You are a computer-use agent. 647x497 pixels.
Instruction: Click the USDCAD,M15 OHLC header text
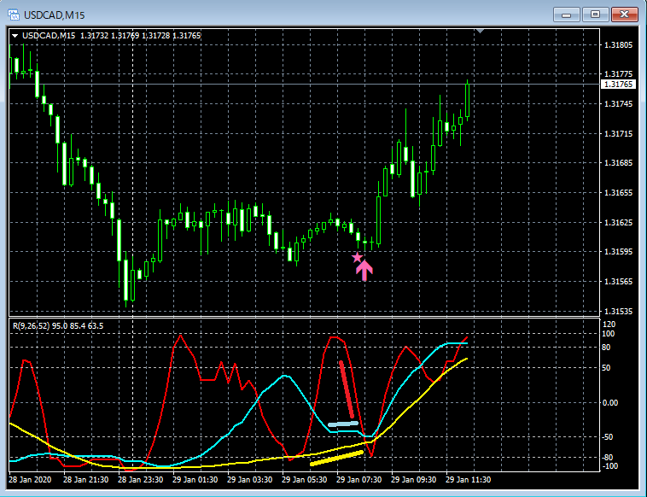[112, 36]
